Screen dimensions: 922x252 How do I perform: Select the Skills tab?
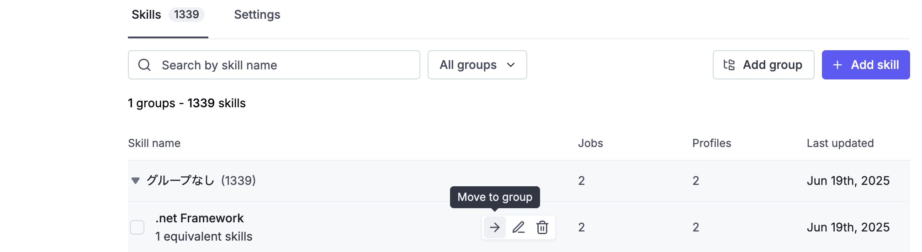168,15
